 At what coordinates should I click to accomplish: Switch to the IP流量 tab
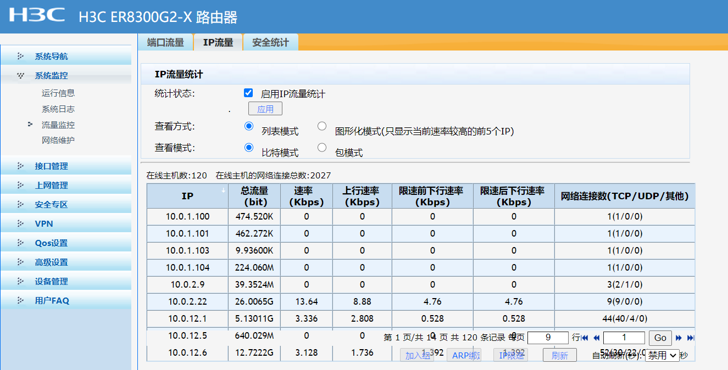click(x=218, y=42)
